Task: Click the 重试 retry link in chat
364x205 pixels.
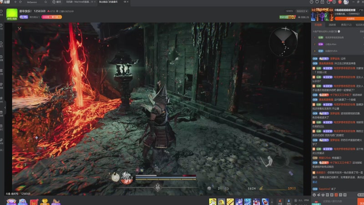Action: tap(315, 182)
